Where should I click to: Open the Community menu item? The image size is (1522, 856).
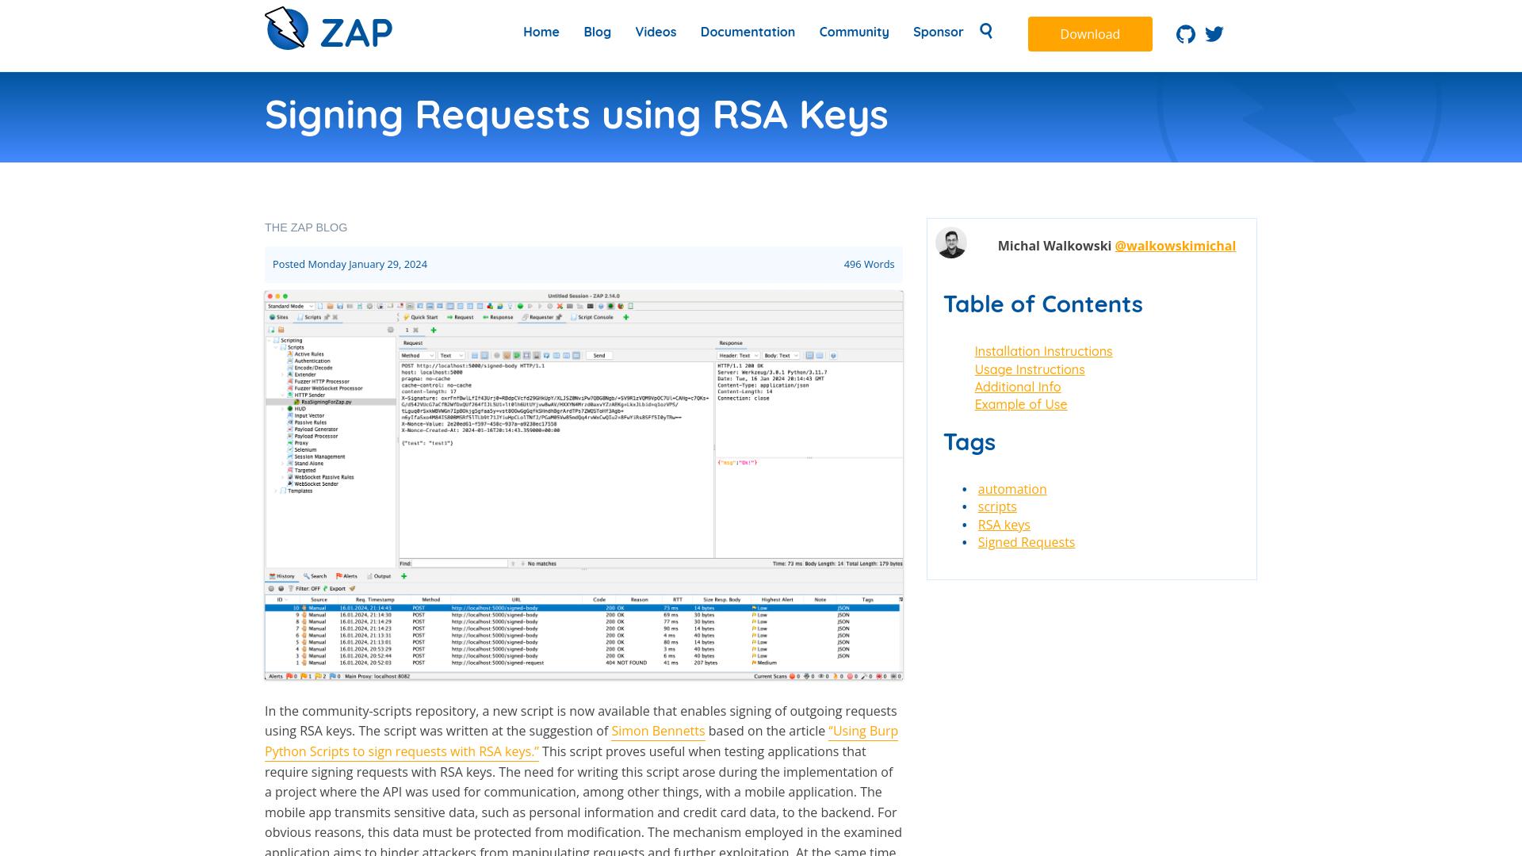coord(855,32)
